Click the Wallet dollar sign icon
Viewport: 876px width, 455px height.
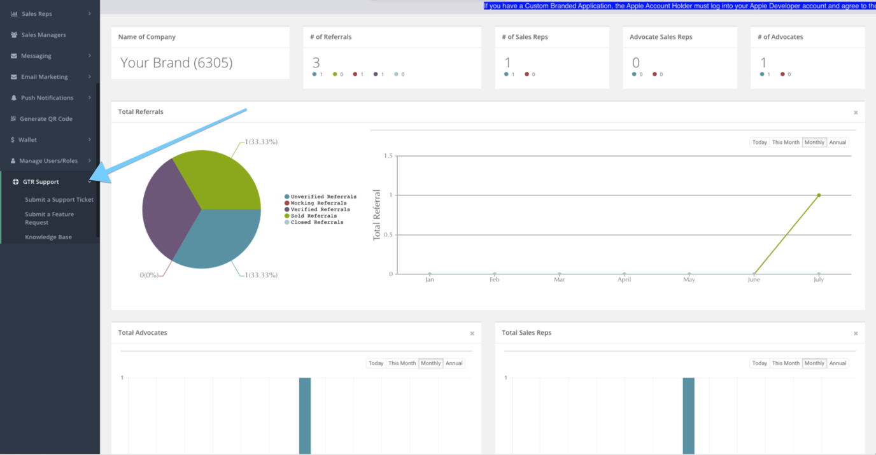coord(13,140)
